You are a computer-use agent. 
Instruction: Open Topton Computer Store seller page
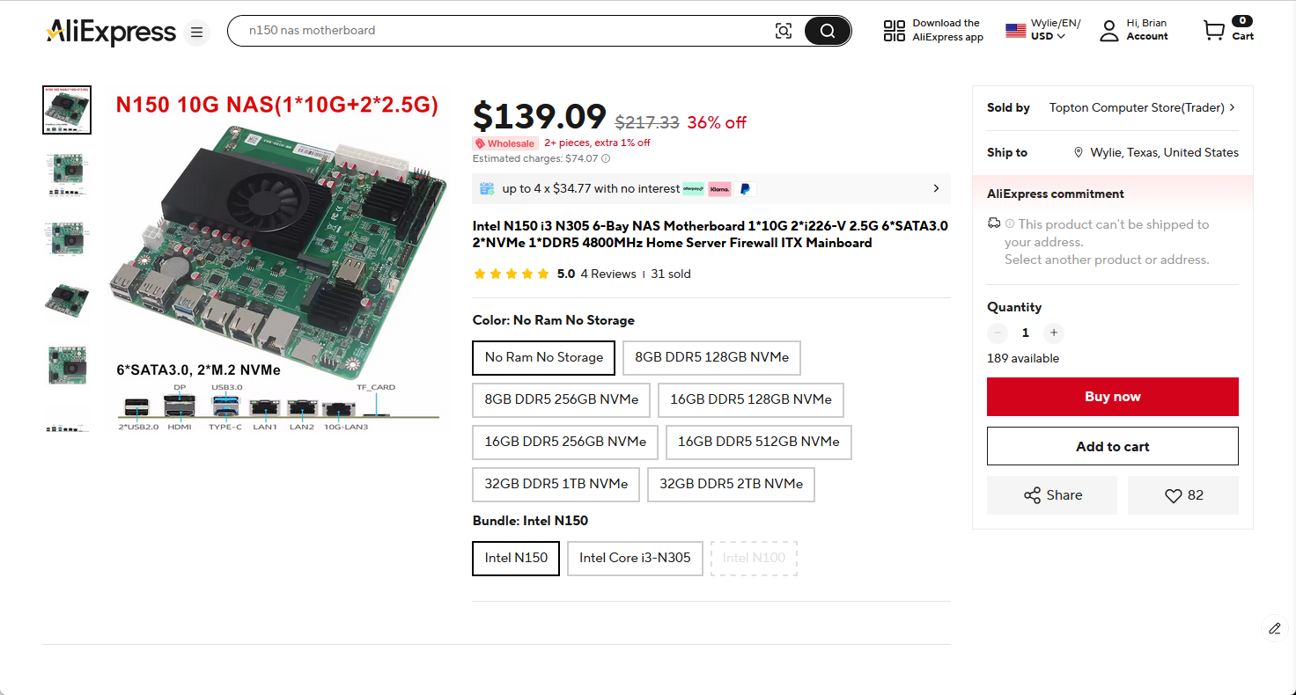[1142, 107]
